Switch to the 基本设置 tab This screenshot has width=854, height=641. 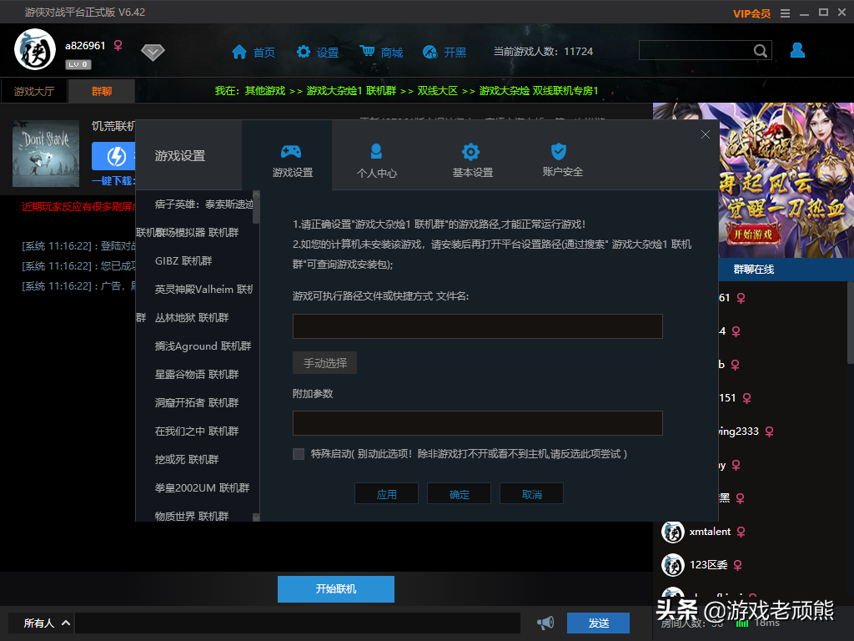(472, 160)
